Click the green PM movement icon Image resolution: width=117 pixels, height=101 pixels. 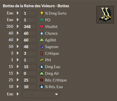pos(42,60)
